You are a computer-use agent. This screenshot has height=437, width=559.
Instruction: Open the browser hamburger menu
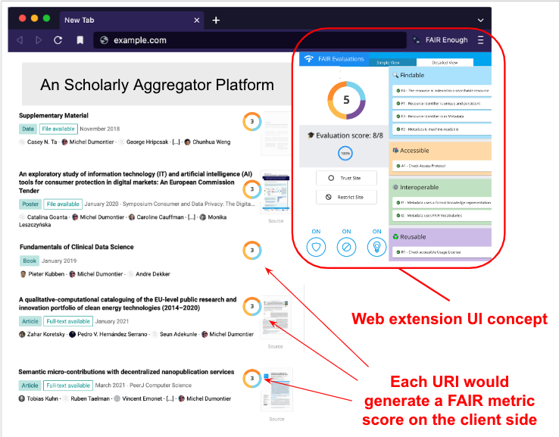[x=480, y=40]
